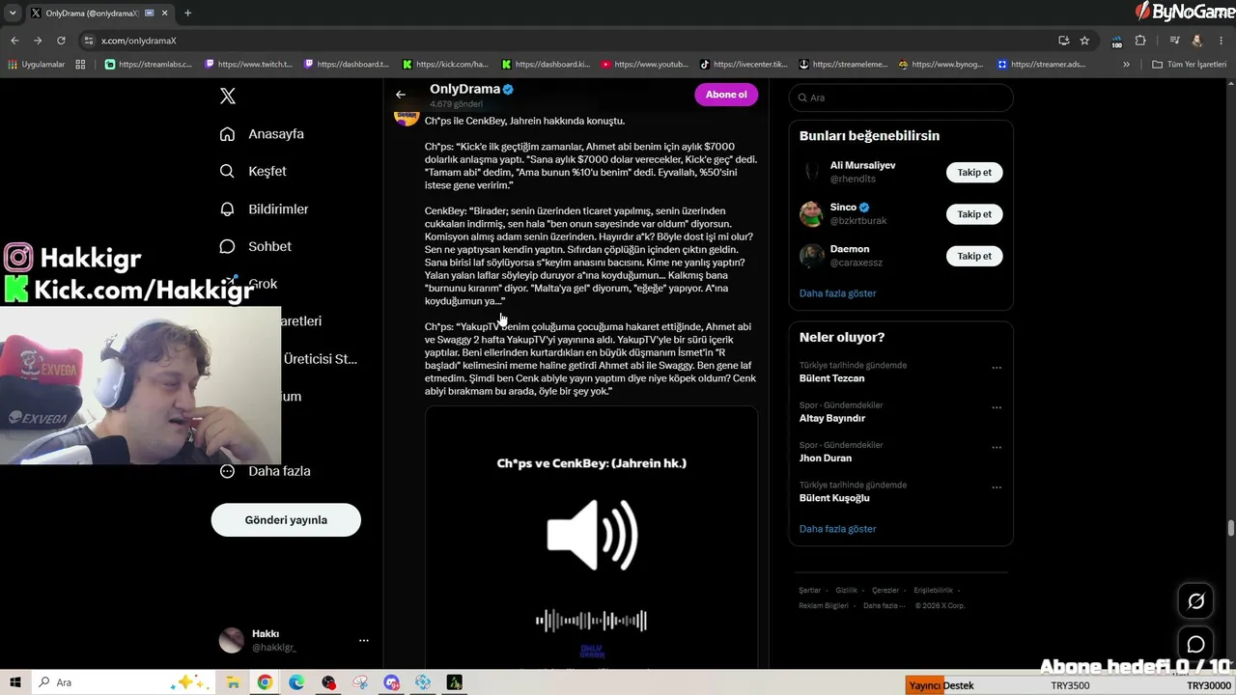This screenshot has width=1236, height=695.
Task: Open Ali Mursaliyev's profile name
Action: [x=862, y=165]
